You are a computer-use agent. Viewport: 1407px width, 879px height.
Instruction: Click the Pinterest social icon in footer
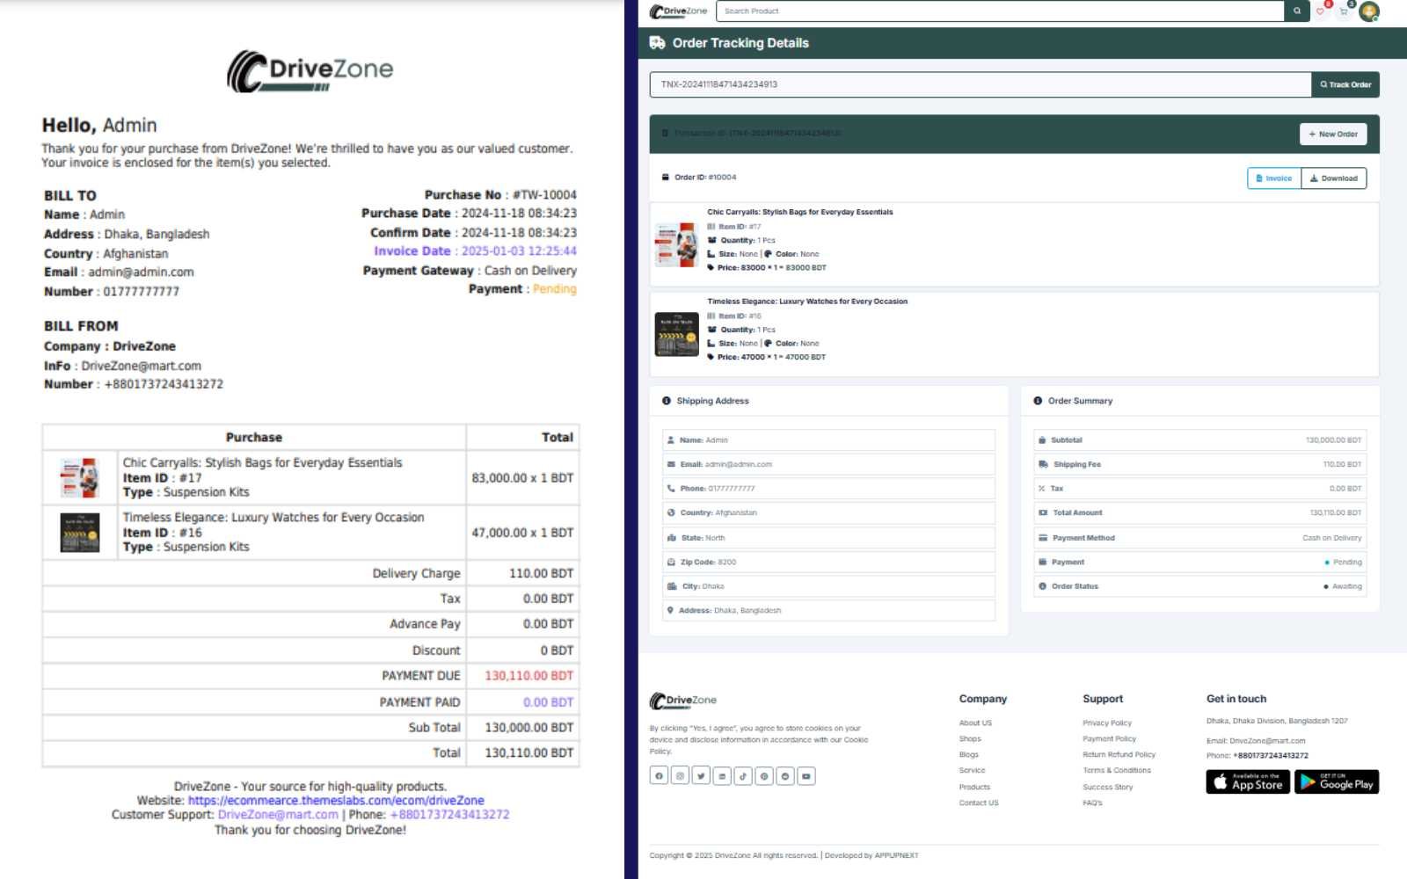pyautogui.click(x=764, y=775)
